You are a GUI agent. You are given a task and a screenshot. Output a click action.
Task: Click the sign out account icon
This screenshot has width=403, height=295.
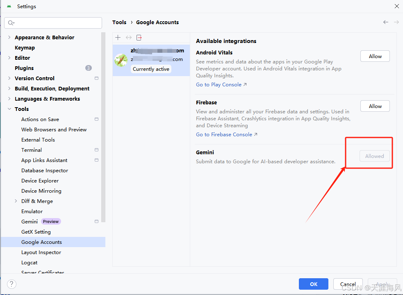tap(139, 38)
